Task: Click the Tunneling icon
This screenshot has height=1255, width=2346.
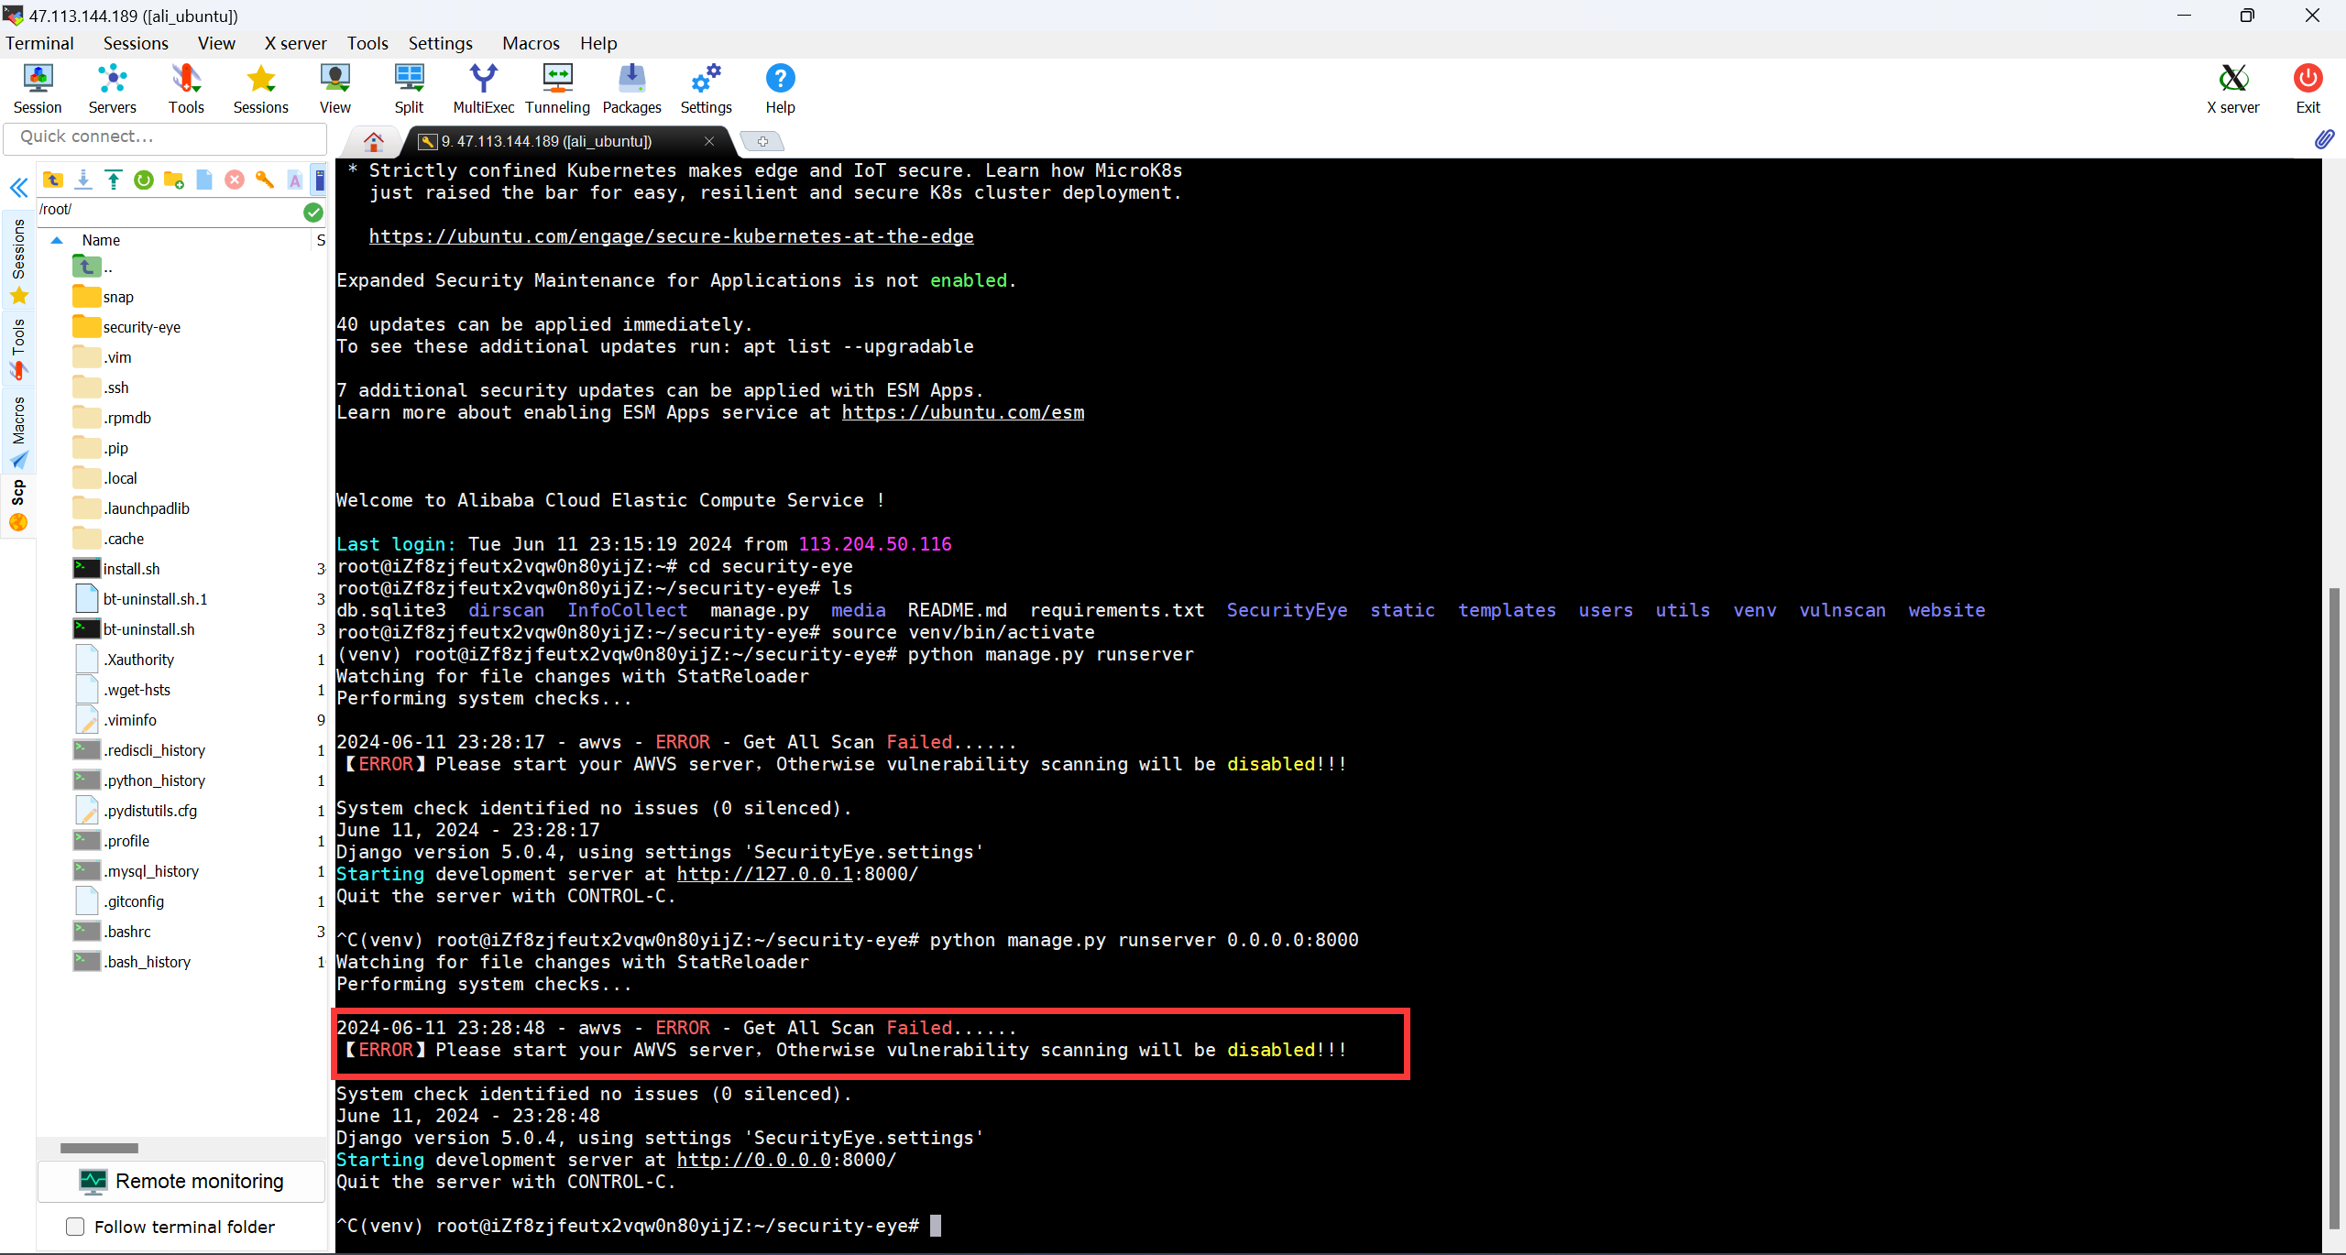Action: [x=557, y=89]
